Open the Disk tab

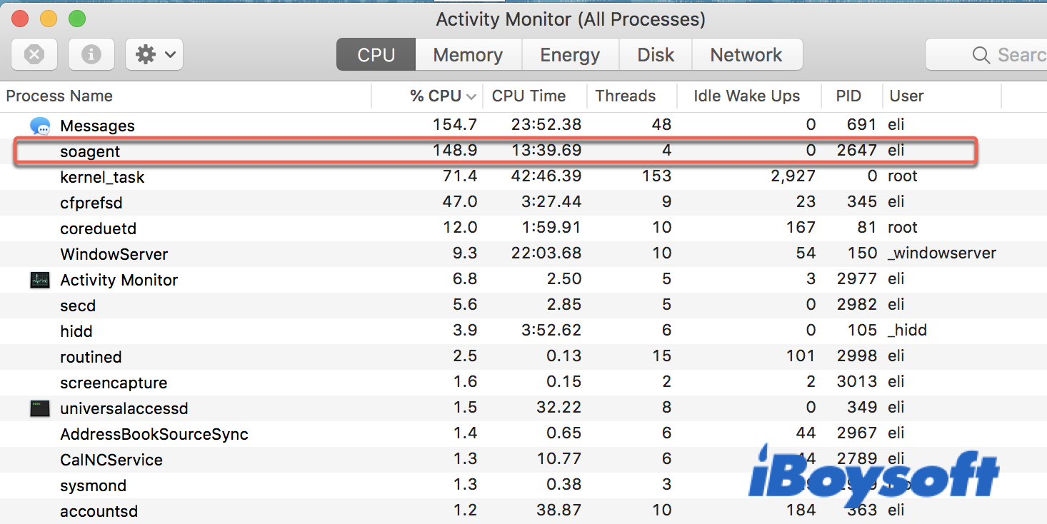(655, 55)
